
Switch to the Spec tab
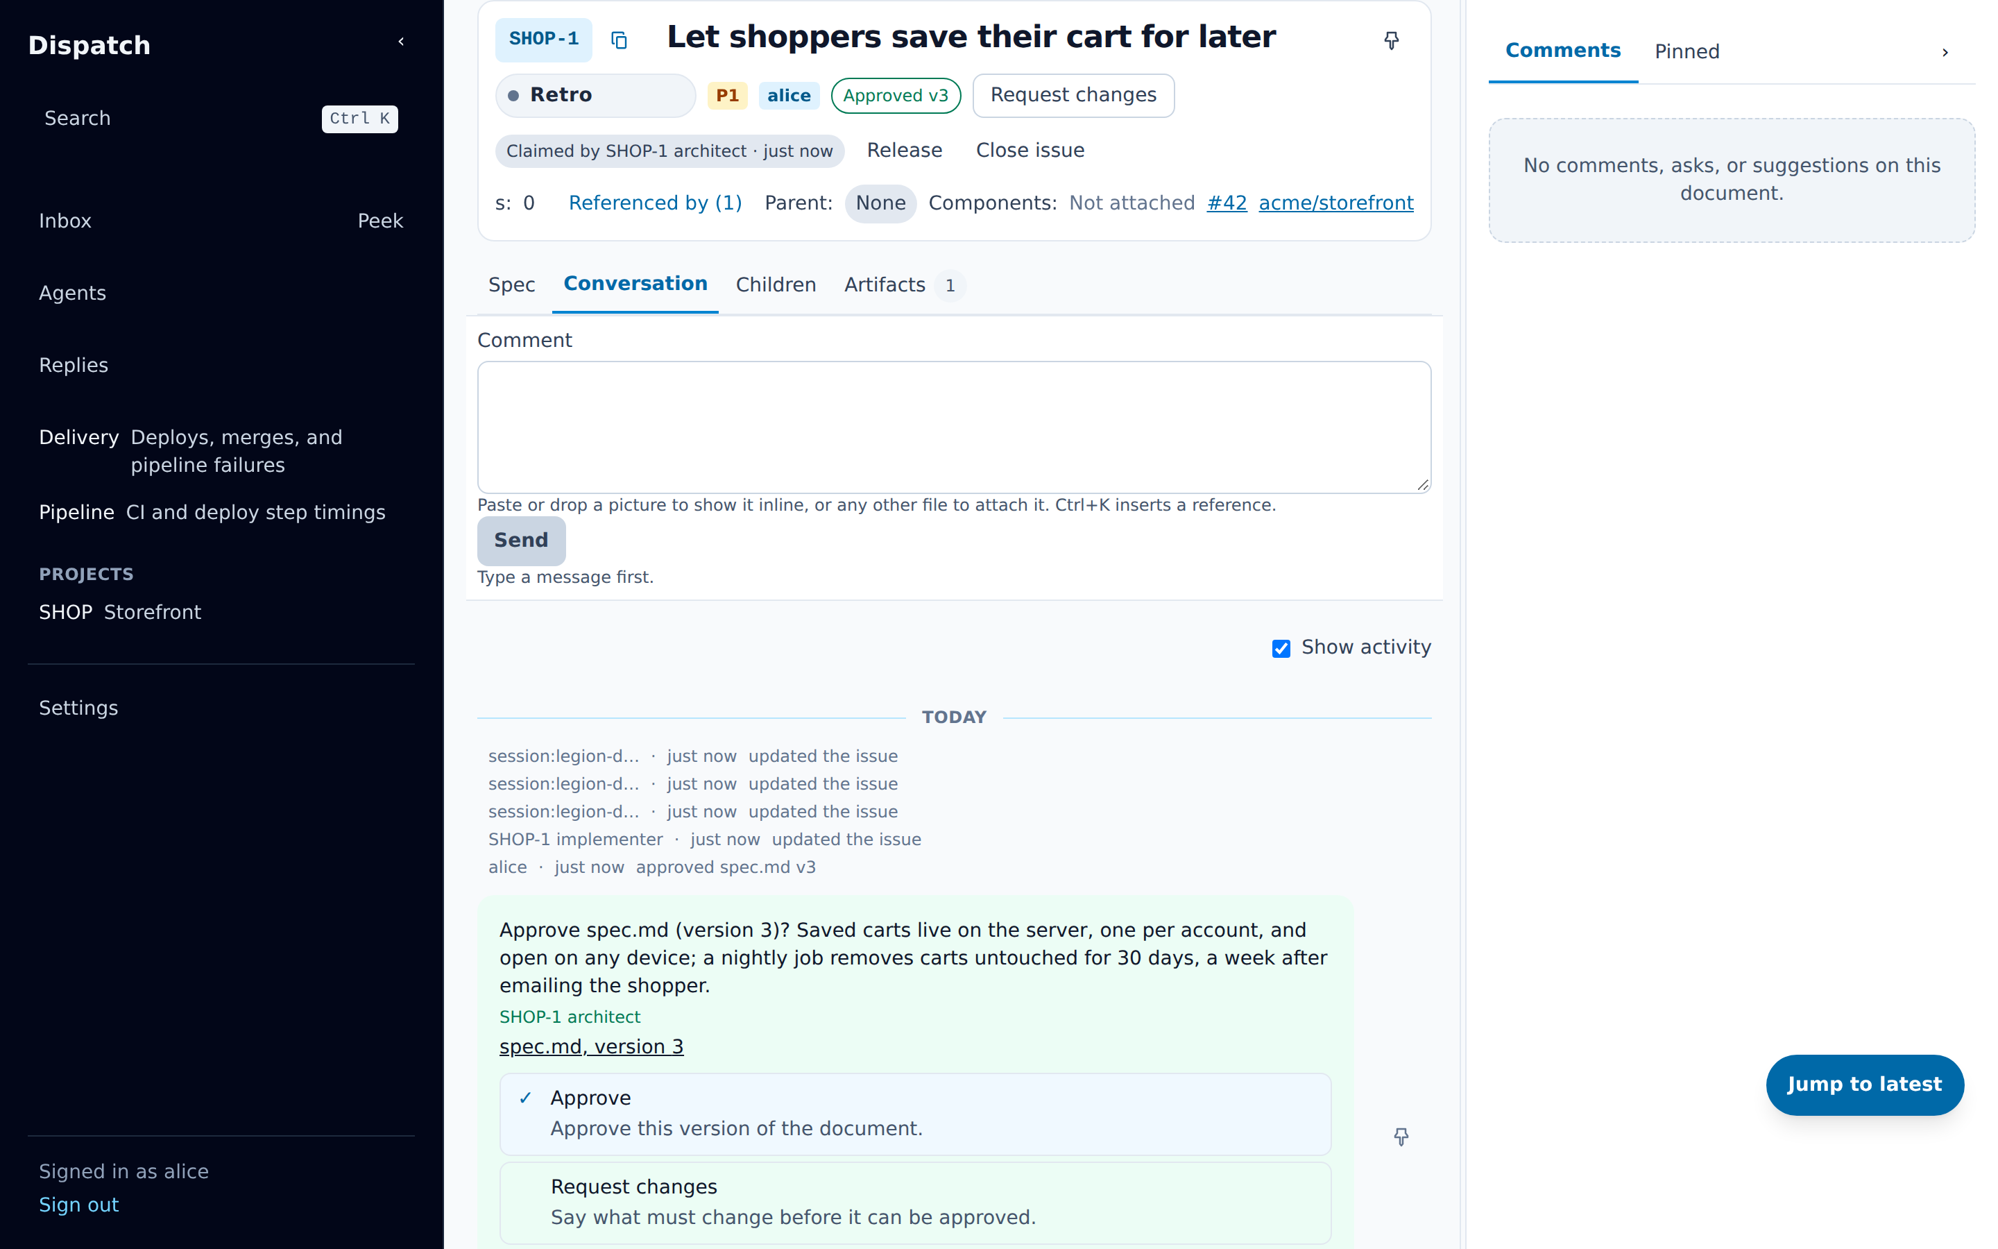point(511,285)
